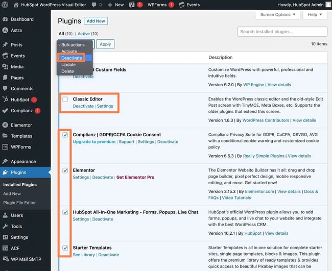Click the Add New button beside Plugins heading
This screenshot has width=332, height=271.
coord(96,21)
